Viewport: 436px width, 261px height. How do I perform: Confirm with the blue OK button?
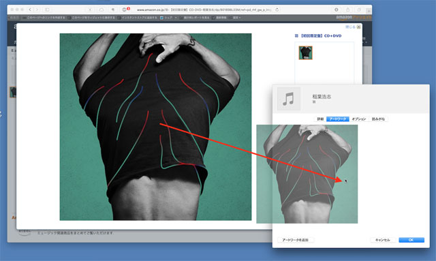[411, 240]
